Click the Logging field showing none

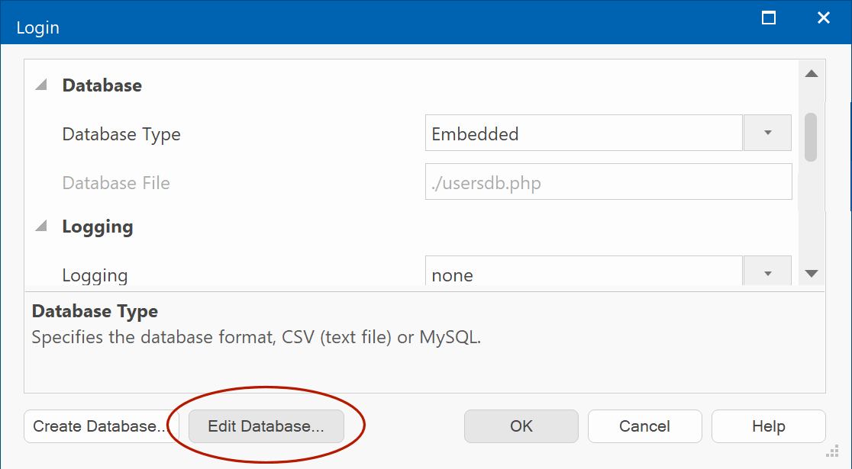coord(583,274)
